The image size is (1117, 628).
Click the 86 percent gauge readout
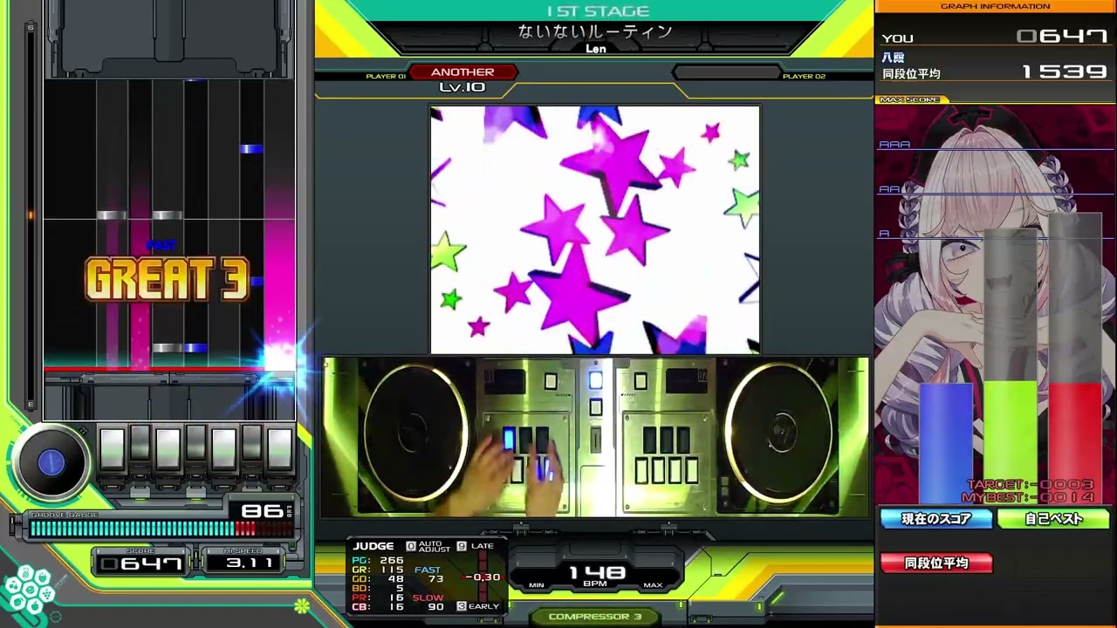263,511
